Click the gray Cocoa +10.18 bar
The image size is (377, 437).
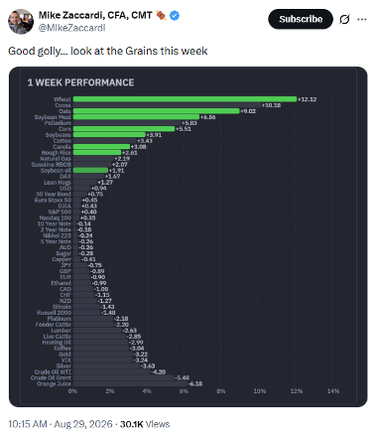[x=167, y=105]
